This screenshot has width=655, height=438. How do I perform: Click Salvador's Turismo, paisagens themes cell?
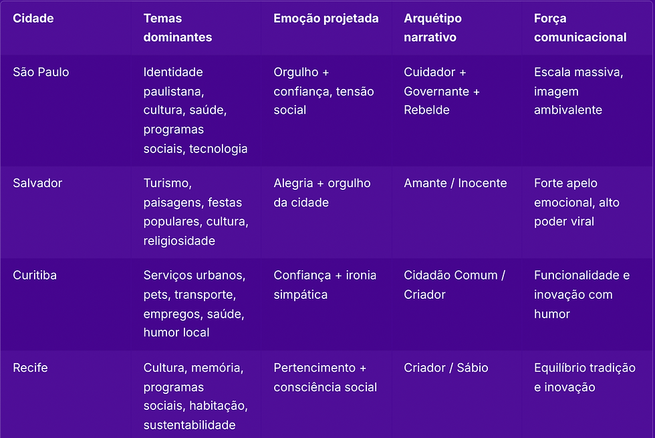click(x=195, y=211)
